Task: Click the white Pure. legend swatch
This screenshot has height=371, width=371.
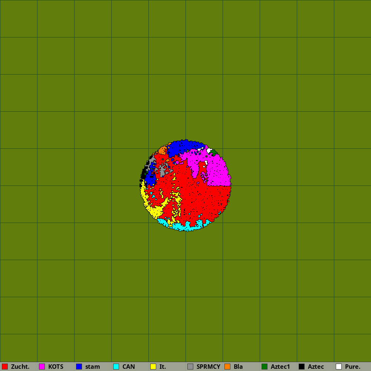Action: point(339,367)
